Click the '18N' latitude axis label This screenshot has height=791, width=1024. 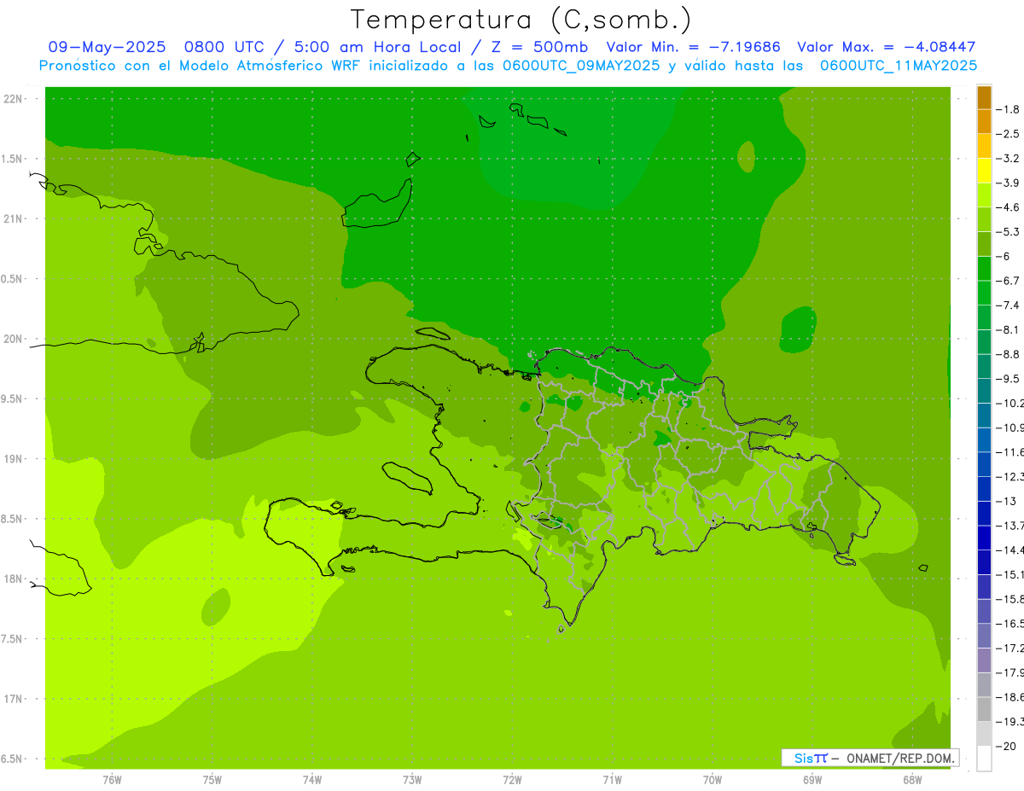click(14, 579)
